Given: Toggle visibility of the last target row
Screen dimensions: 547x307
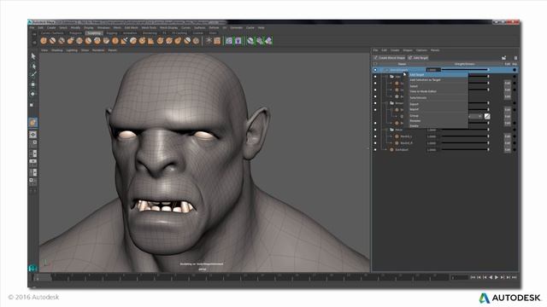Looking at the screenshot, I should click(x=375, y=150).
